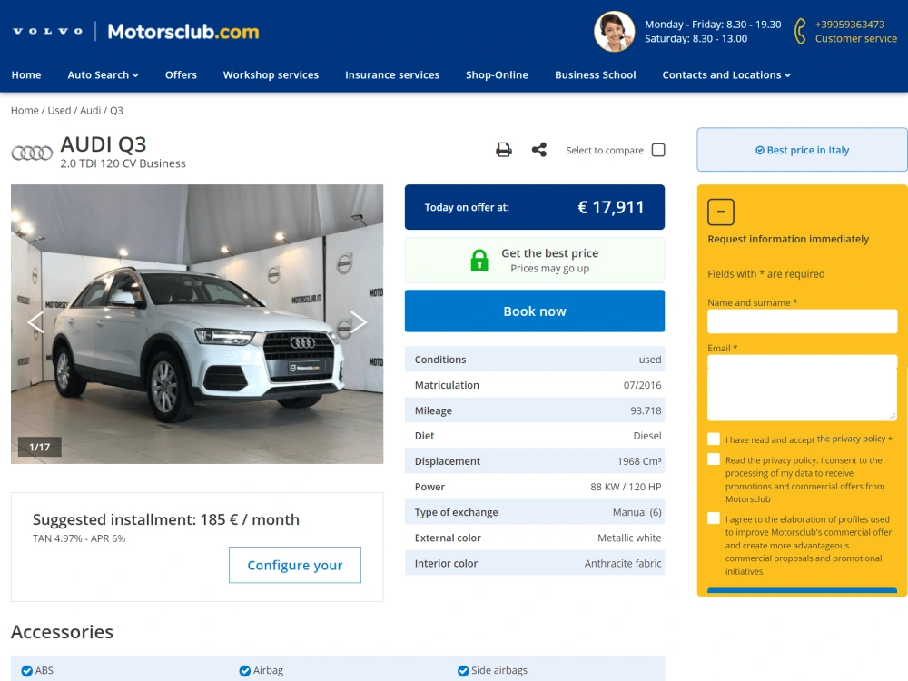Click the '2.0 TDI 120 CV Business' subtitle
Image resolution: width=908 pixels, height=681 pixels.
pyautogui.click(x=123, y=163)
